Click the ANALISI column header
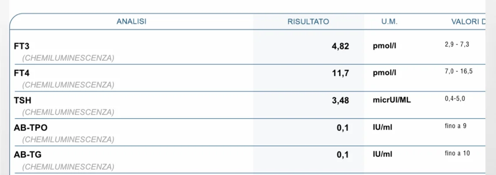Image resolution: width=496 pixels, height=175 pixels. pos(131,22)
